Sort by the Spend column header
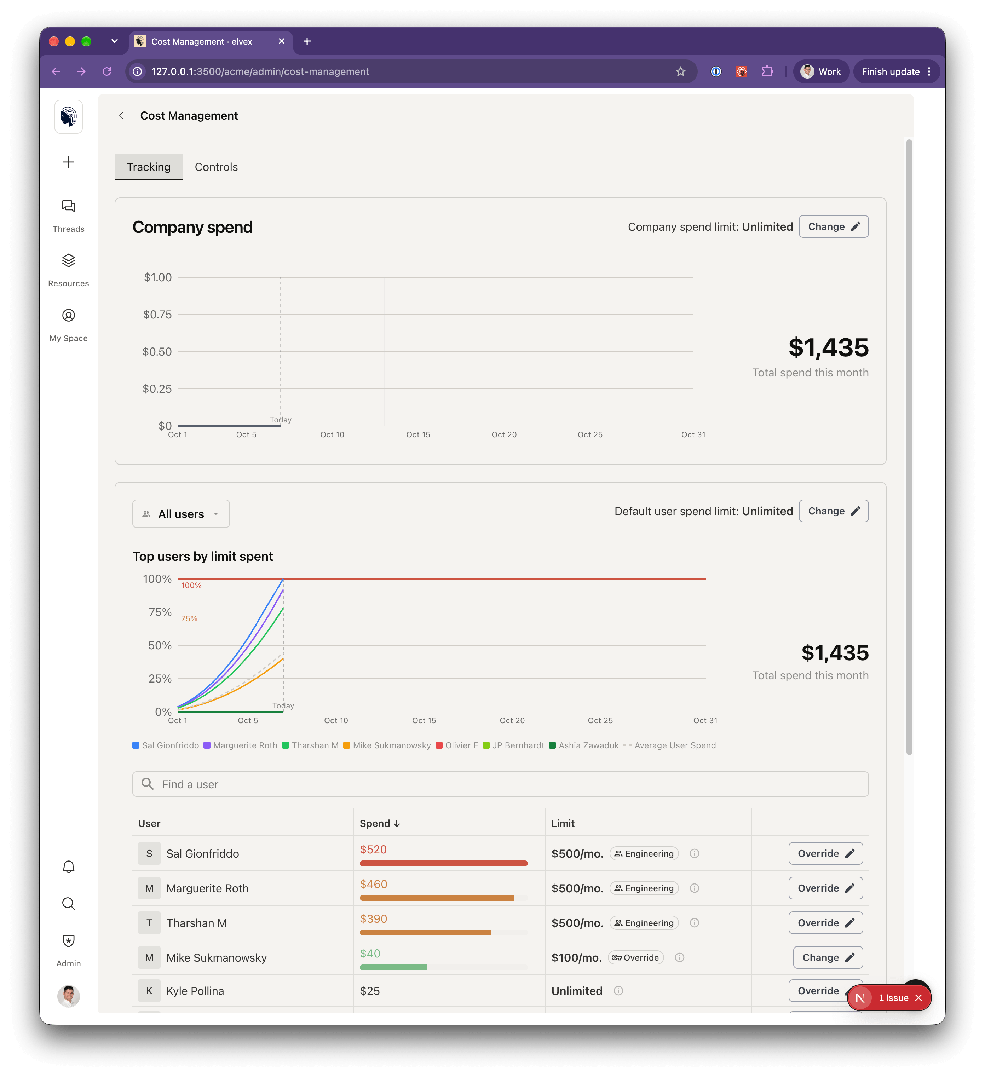The height and width of the screenshot is (1077, 985). tap(380, 823)
